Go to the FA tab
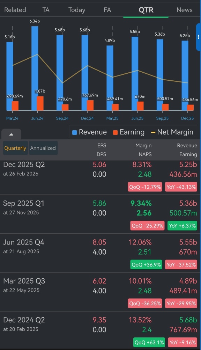 click(107, 10)
